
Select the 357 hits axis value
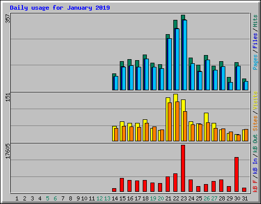pyautogui.click(x=8, y=19)
